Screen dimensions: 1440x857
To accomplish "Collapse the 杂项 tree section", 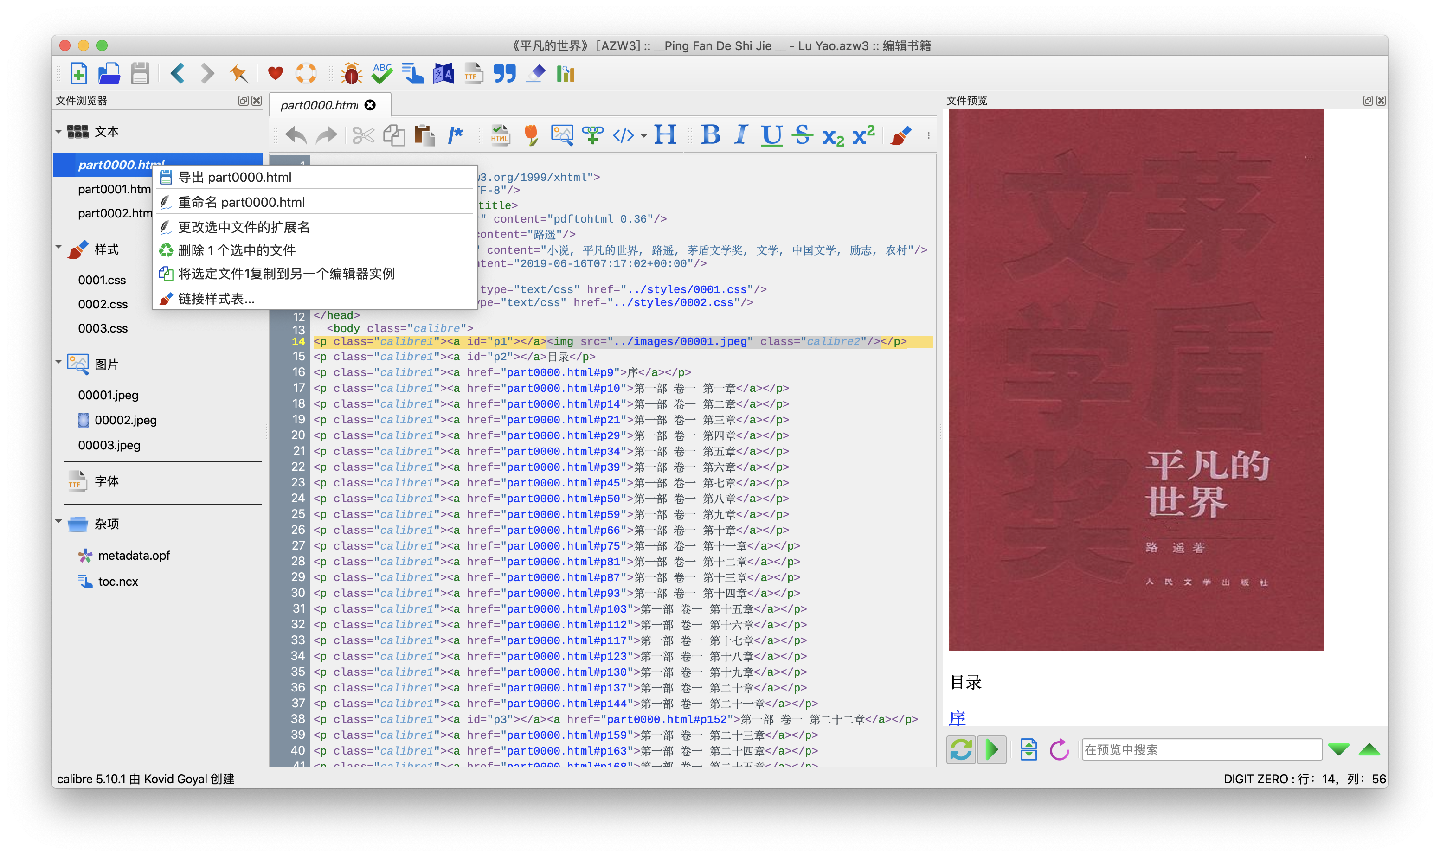I will click(58, 522).
